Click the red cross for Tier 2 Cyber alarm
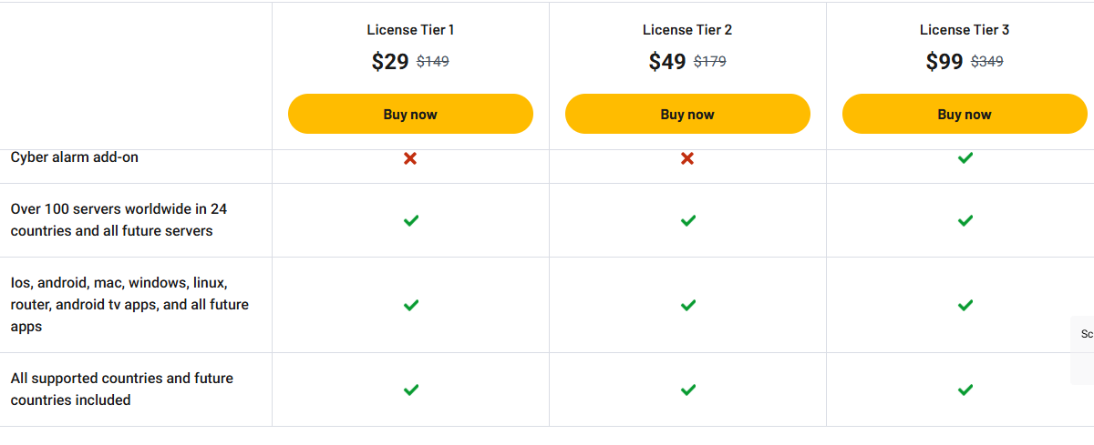This screenshot has width=1094, height=445. point(687,158)
